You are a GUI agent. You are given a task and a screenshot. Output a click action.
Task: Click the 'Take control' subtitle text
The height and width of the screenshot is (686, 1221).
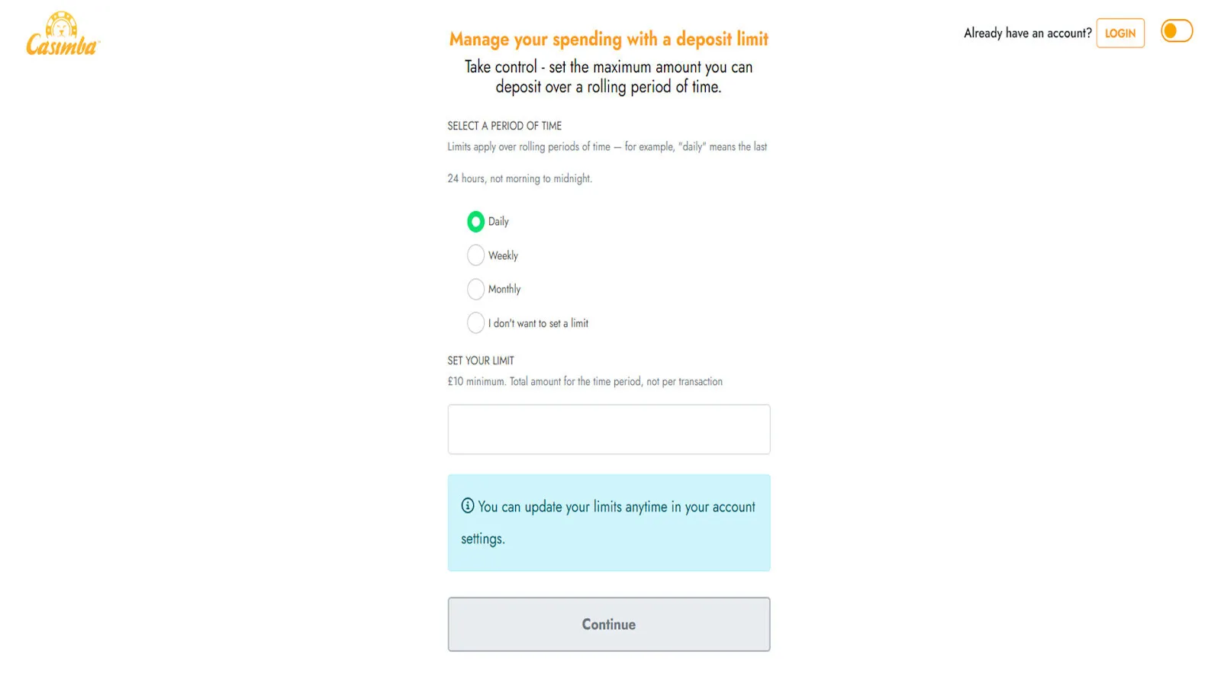click(608, 77)
